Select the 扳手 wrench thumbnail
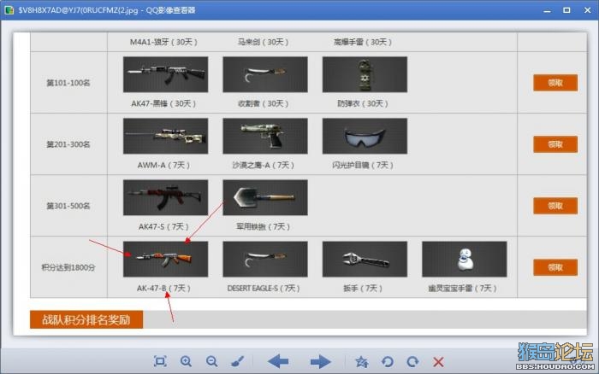 pyautogui.click(x=365, y=259)
